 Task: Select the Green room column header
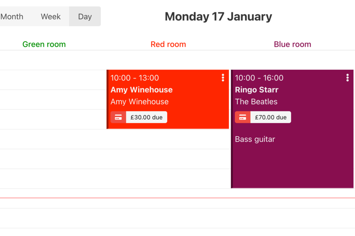(44, 44)
